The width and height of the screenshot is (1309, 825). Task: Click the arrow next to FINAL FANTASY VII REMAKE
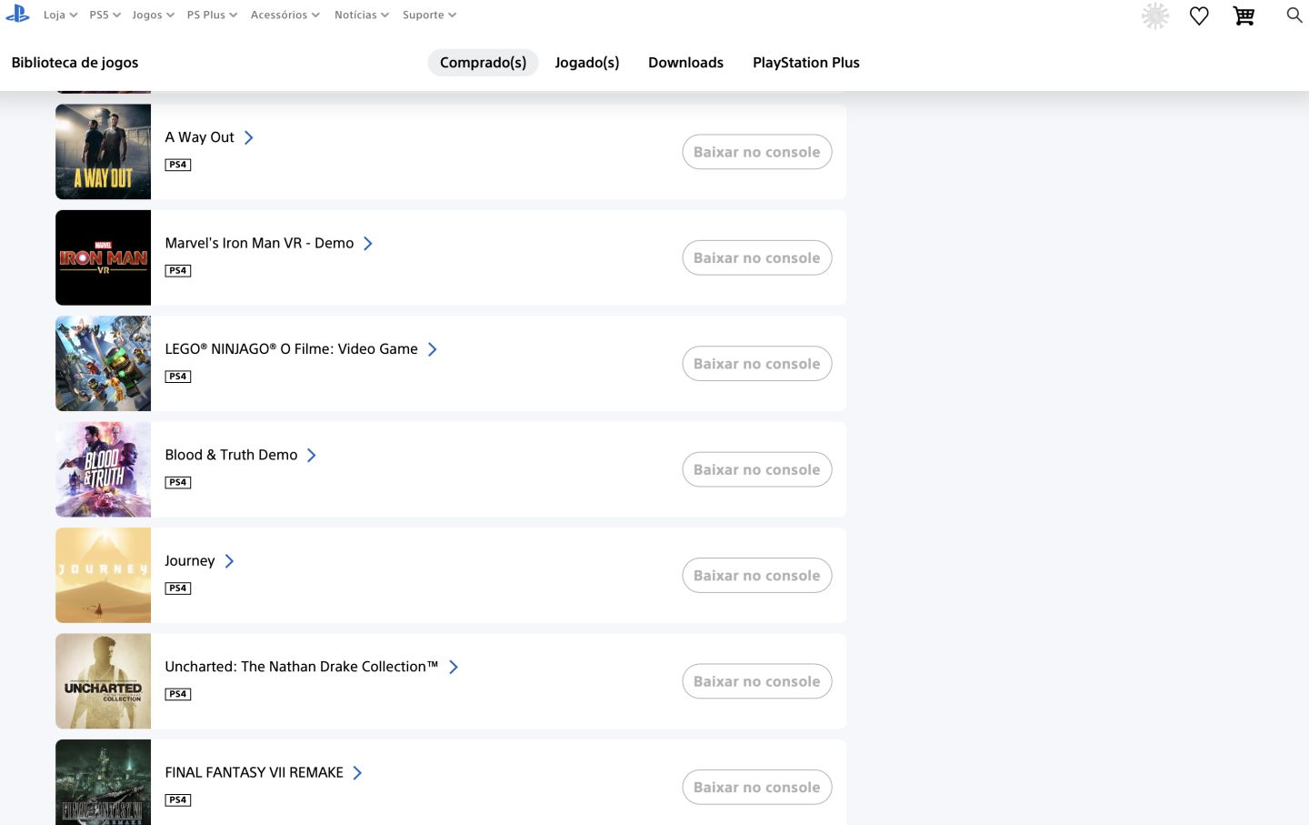[x=357, y=773]
